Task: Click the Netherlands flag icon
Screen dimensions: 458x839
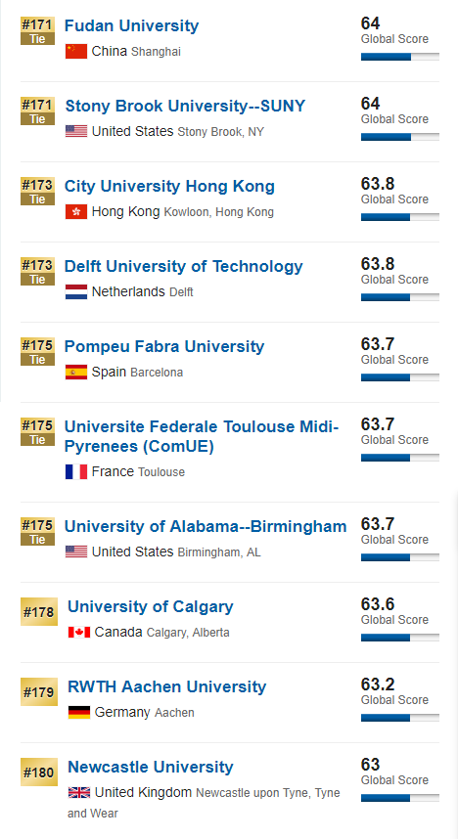Action: tap(76, 291)
